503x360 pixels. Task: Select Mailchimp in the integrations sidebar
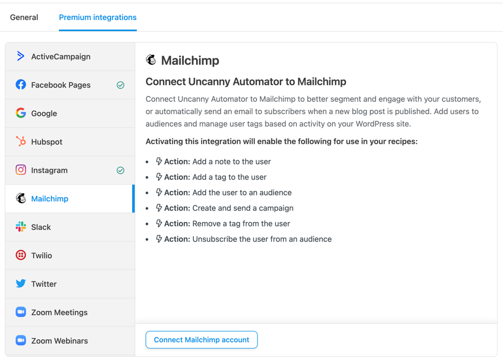click(x=50, y=199)
